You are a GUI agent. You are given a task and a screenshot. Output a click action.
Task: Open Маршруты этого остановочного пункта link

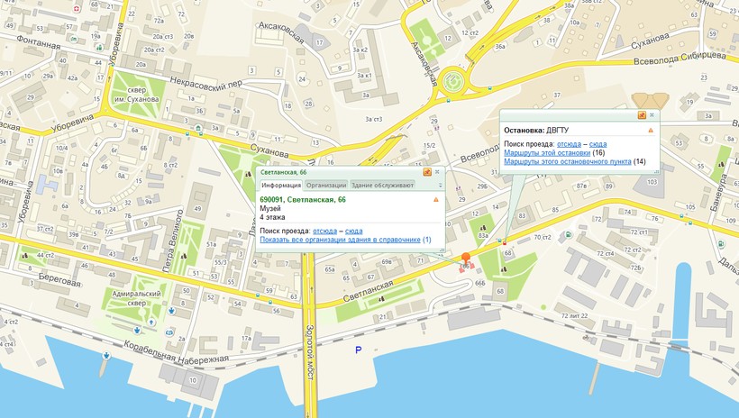coord(567,161)
